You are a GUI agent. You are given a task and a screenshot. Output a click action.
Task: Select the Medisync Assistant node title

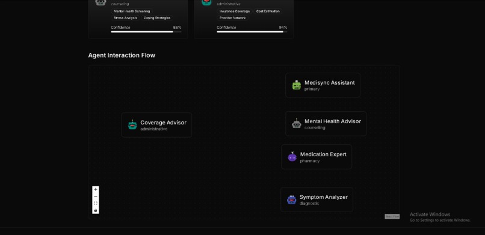coord(329,83)
